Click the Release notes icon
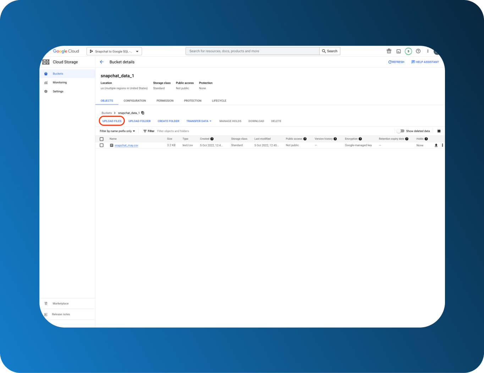Viewport: 484px width, 373px height. (46, 314)
